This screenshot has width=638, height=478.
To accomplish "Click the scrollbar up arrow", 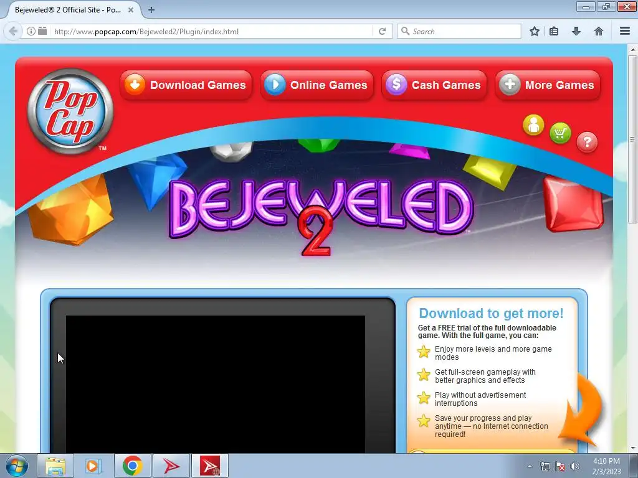I will coord(632,50).
